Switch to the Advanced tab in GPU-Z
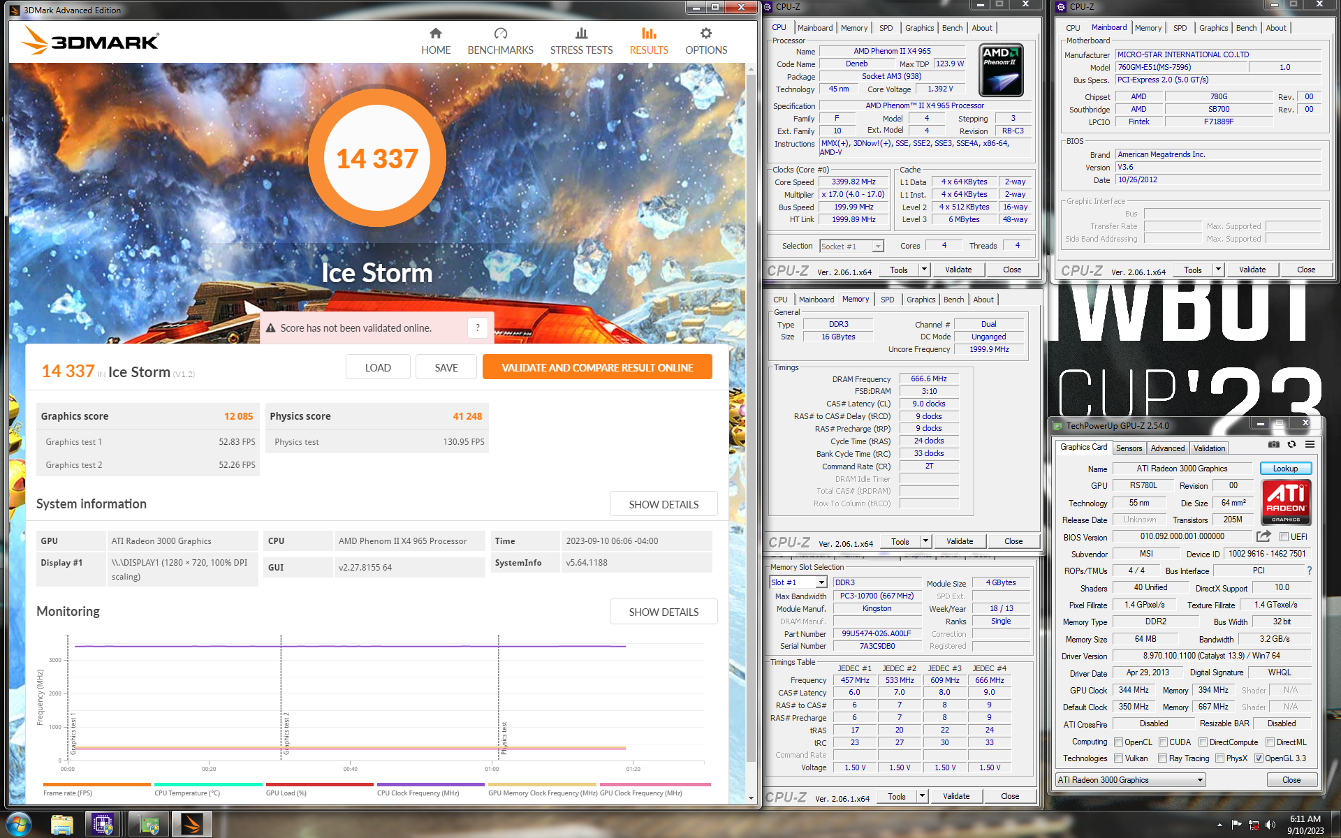Screen dimensions: 1341x838 [x=1168, y=448]
